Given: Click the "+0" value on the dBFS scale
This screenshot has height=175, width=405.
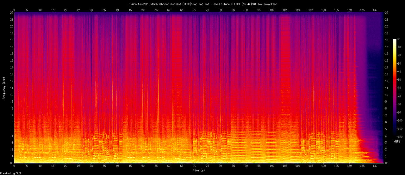Looking at the screenshot, I should click(x=399, y=39).
